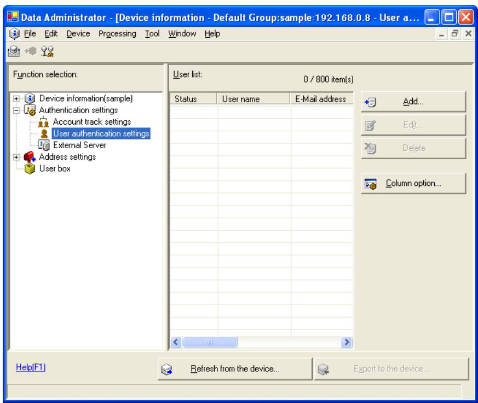Viewport: 478px width, 403px height.
Task: Click the connect device toolbar icon
Action: point(31,51)
